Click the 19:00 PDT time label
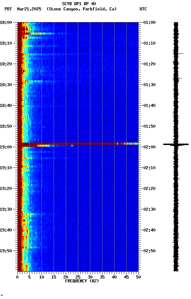This screenshot has width=191, height=299. [x=6, y=147]
